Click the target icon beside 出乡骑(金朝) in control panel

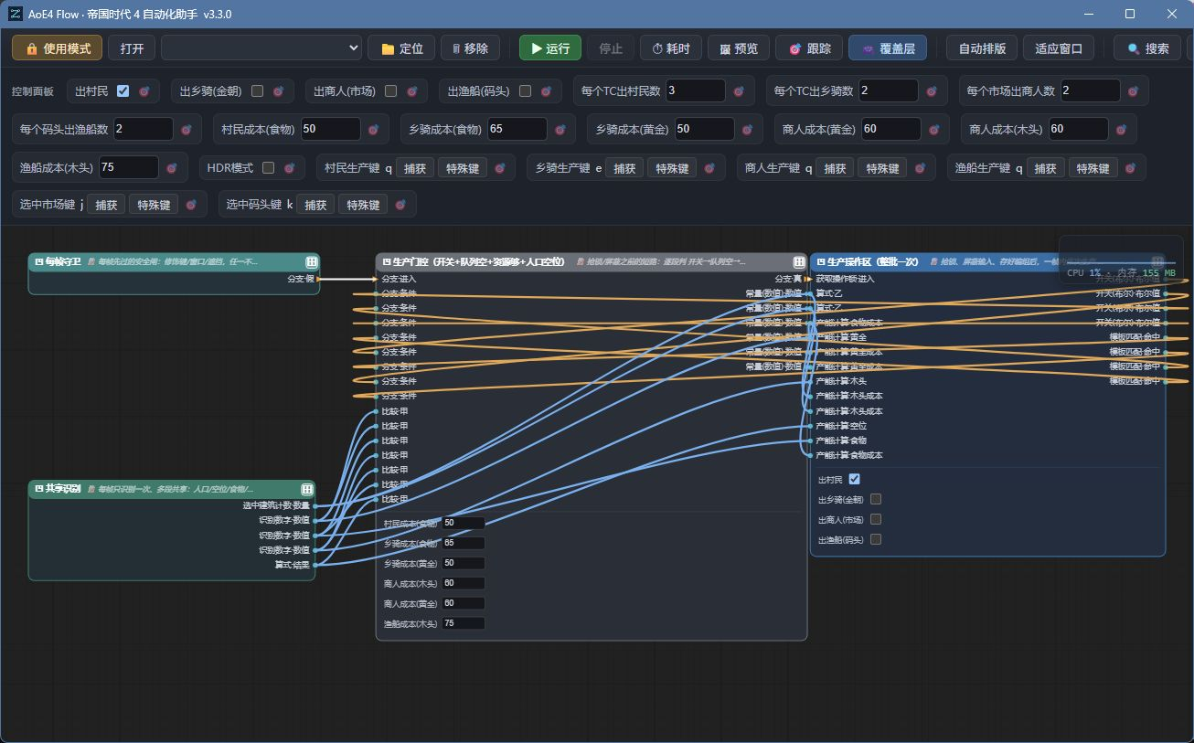(x=278, y=91)
